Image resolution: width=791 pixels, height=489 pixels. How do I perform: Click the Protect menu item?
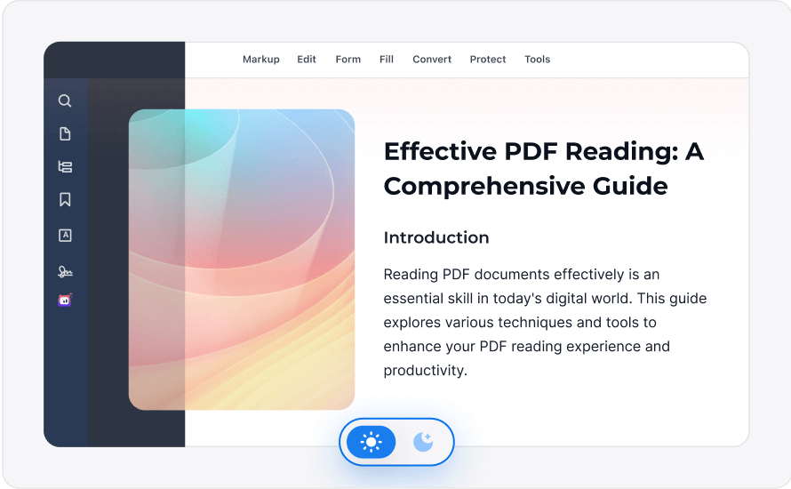pyautogui.click(x=488, y=60)
